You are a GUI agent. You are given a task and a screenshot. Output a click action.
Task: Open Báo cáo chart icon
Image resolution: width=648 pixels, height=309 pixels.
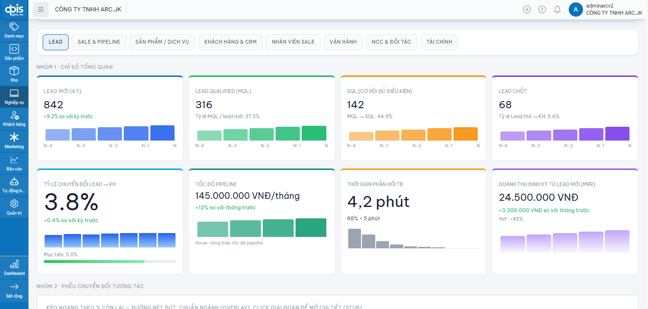click(x=14, y=160)
